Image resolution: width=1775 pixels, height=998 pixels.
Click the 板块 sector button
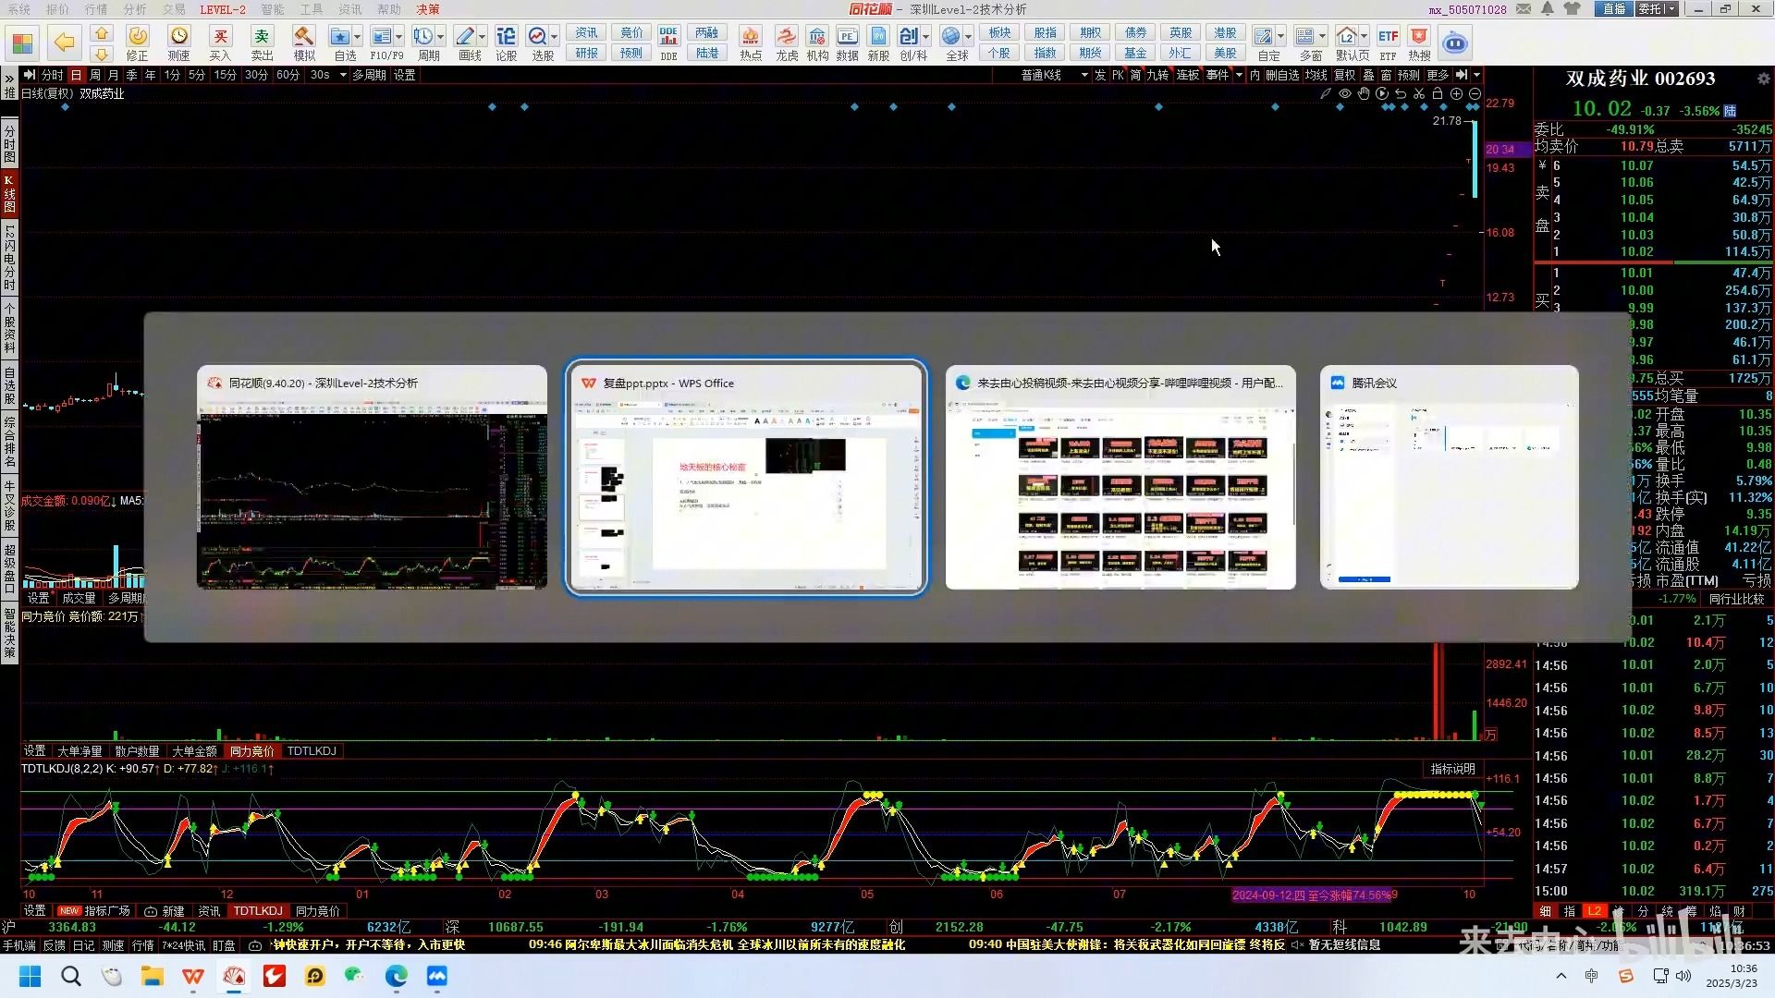coord(999,32)
